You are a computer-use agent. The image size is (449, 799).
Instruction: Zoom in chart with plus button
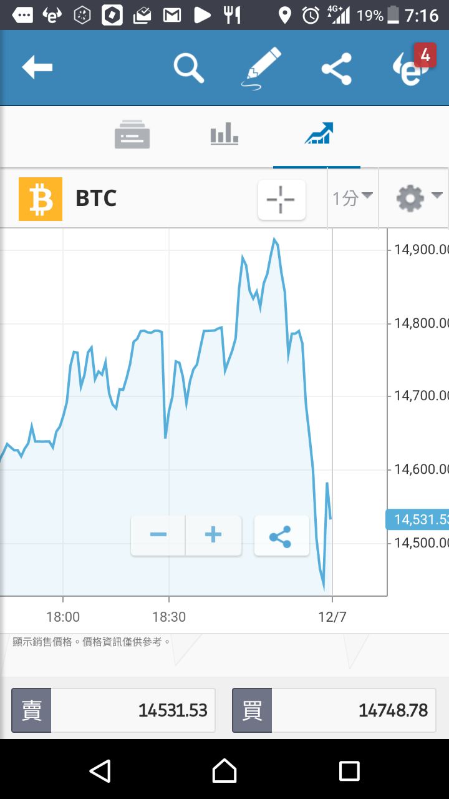(x=213, y=536)
